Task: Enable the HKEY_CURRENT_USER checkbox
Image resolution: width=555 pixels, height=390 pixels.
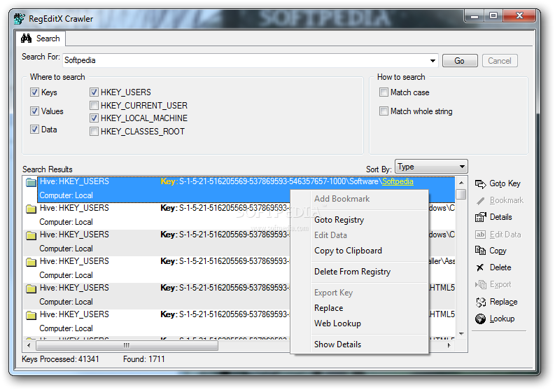Action: tap(94, 106)
